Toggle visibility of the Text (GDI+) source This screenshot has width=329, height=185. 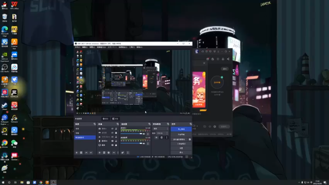point(112,137)
